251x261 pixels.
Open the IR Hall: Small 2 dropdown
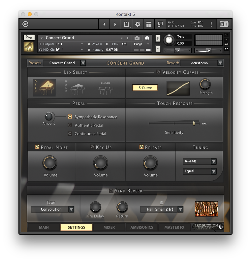click(162, 209)
